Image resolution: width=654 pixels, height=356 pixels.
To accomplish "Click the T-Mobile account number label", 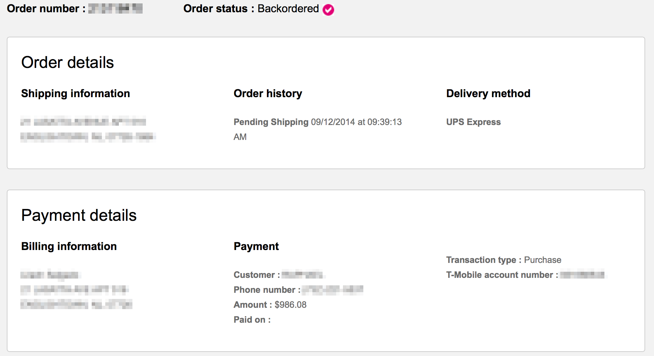I will click(499, 275).
